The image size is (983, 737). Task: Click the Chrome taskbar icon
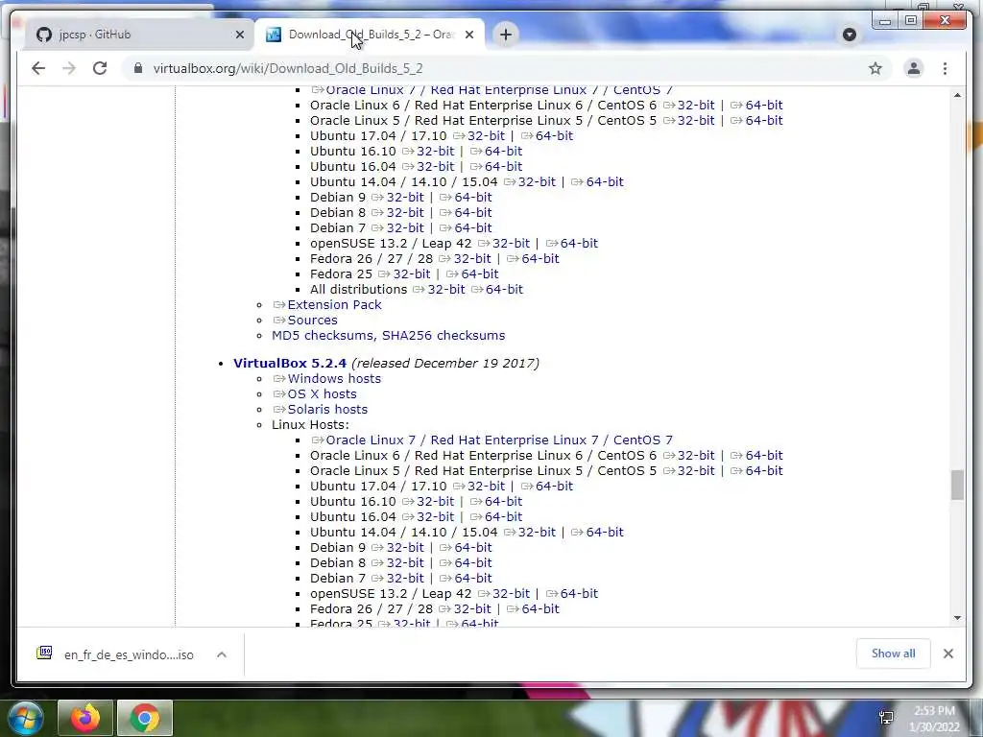[x=145, y=718]
